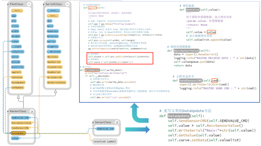This screenshot has height=146, width=261.
Task: Toggle the PlotClass disclosure triangle
Action: (x=8, y=4)
